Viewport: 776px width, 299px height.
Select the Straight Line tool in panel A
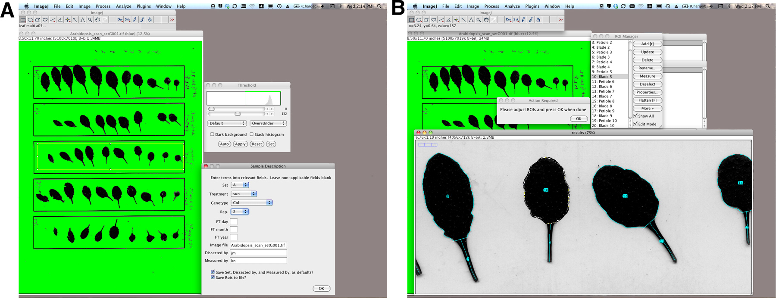click(53, 20)
